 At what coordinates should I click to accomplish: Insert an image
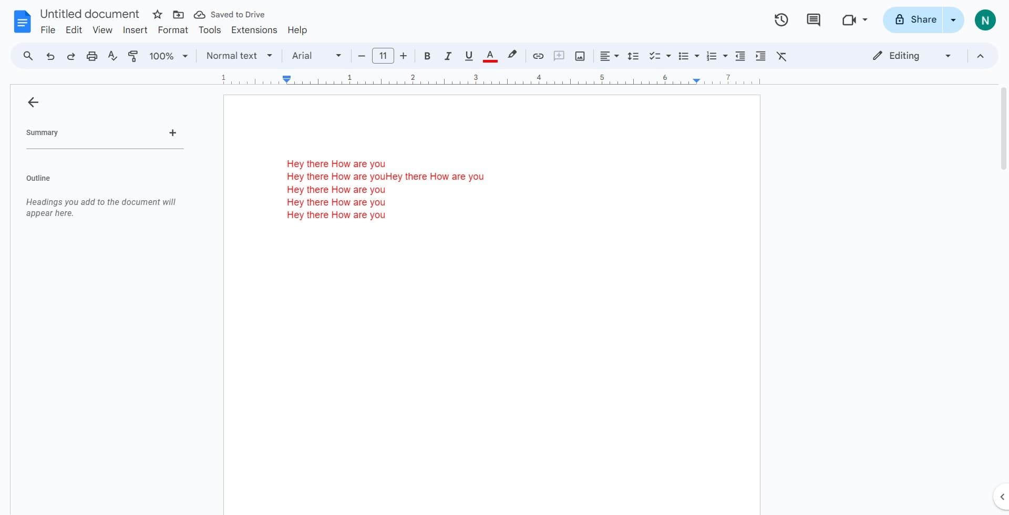pyautogui.click(x=580, y=56)
